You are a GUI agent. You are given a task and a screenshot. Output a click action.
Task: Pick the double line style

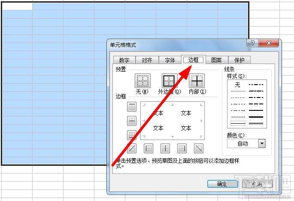coord(256,124)
